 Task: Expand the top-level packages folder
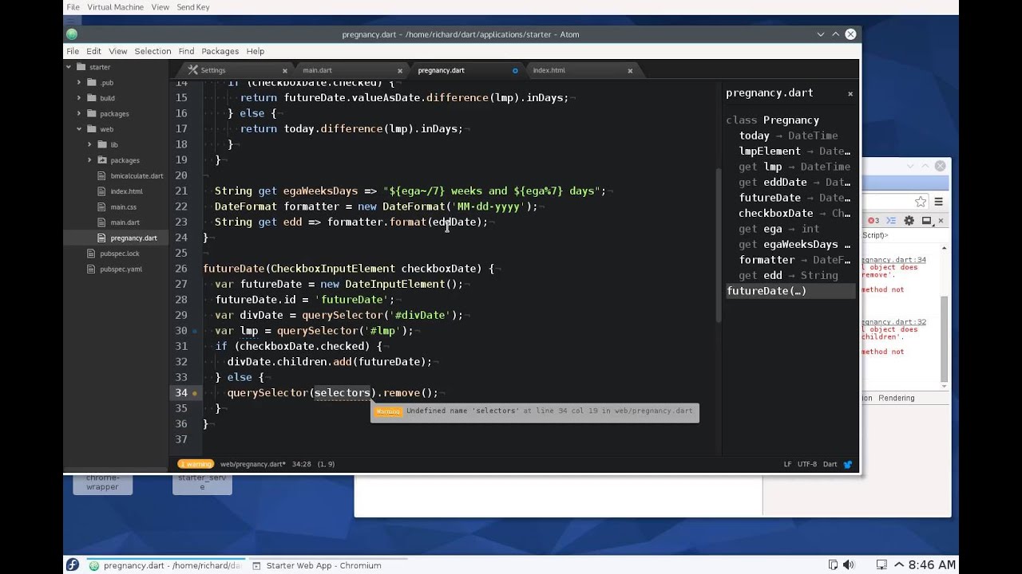(x=79, y=113)
